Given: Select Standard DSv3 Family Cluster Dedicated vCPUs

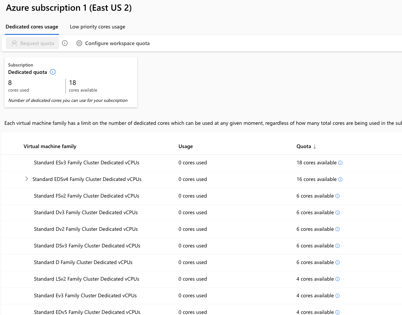Looking at the screenshot, I should point(87,246).
